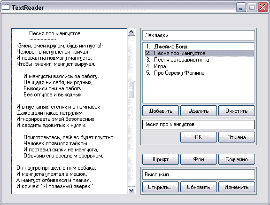Click the line 'Человек в иступленьи кричал'

(52, 52)
